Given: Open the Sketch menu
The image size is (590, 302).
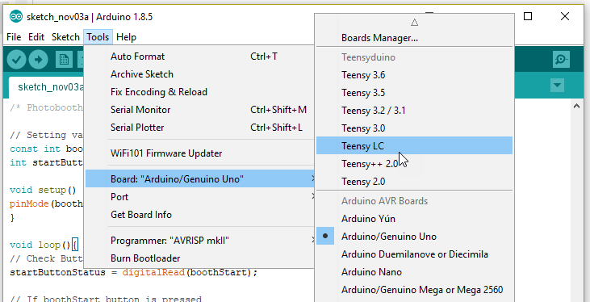Looking at the screenshot, I should click(x=65, y=37).
